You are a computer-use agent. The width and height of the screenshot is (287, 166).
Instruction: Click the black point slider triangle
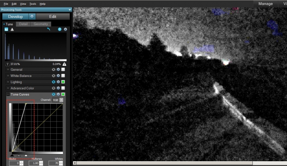coord(12,156)
